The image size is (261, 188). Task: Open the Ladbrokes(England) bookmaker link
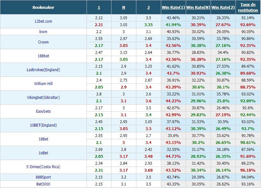point(43,70)
